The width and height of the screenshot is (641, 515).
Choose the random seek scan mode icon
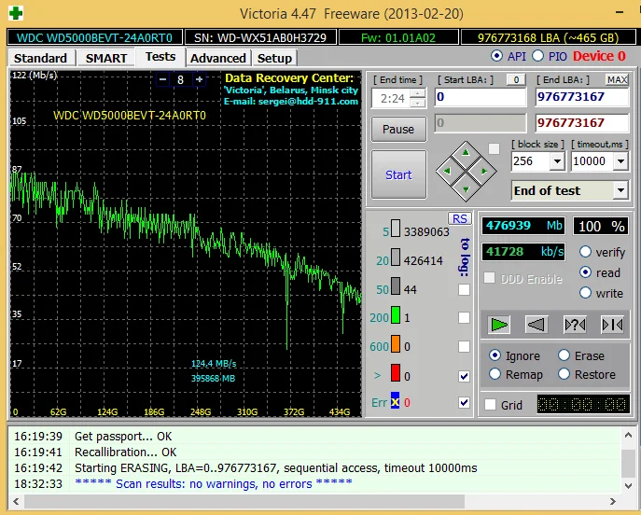click(575, 325)
